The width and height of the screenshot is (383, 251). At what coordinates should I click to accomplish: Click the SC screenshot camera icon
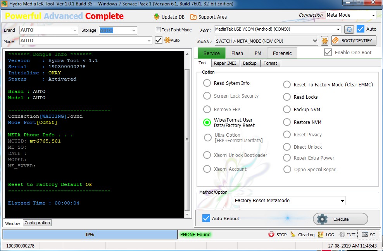coord(365,234)
